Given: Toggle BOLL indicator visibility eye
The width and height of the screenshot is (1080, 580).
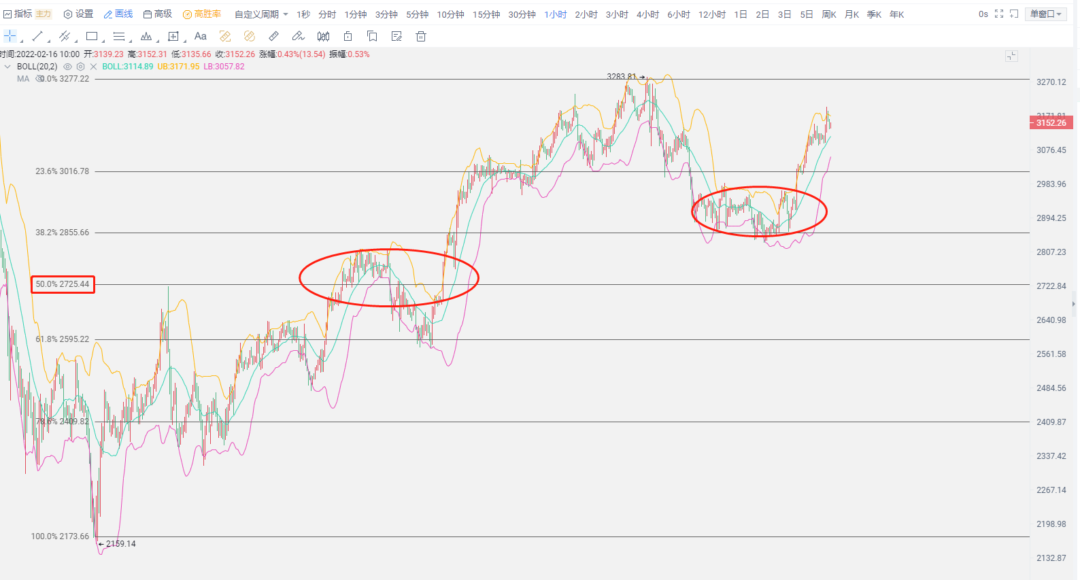Looking at the screenshot, I should pyautogui.click(x=67, y=67).
